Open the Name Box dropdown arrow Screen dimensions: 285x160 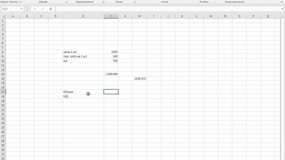[x=21, y=9]
